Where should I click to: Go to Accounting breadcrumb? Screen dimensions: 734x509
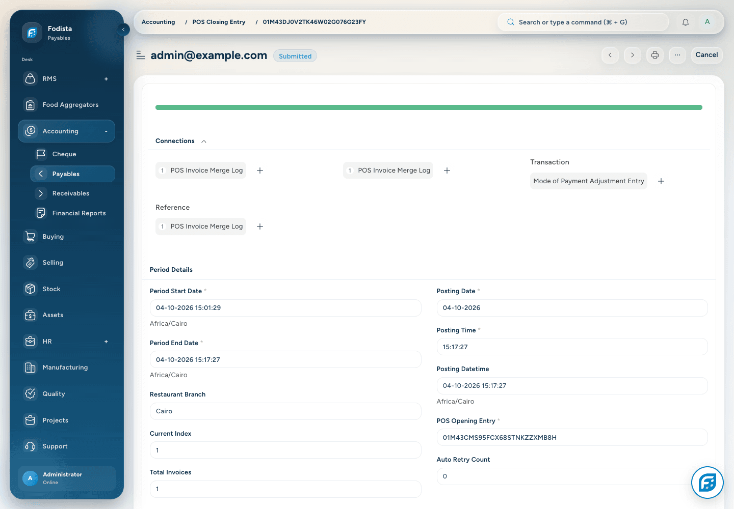point(158,22)
